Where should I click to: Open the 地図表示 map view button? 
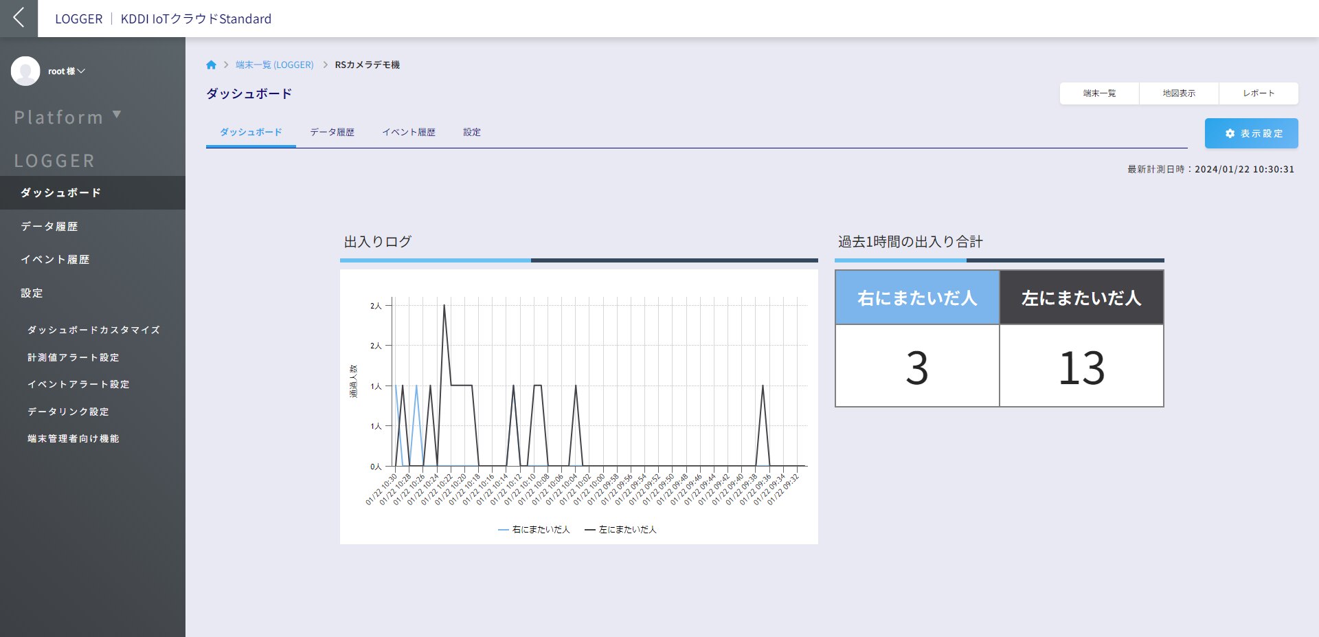click(x=1179, y=93)
